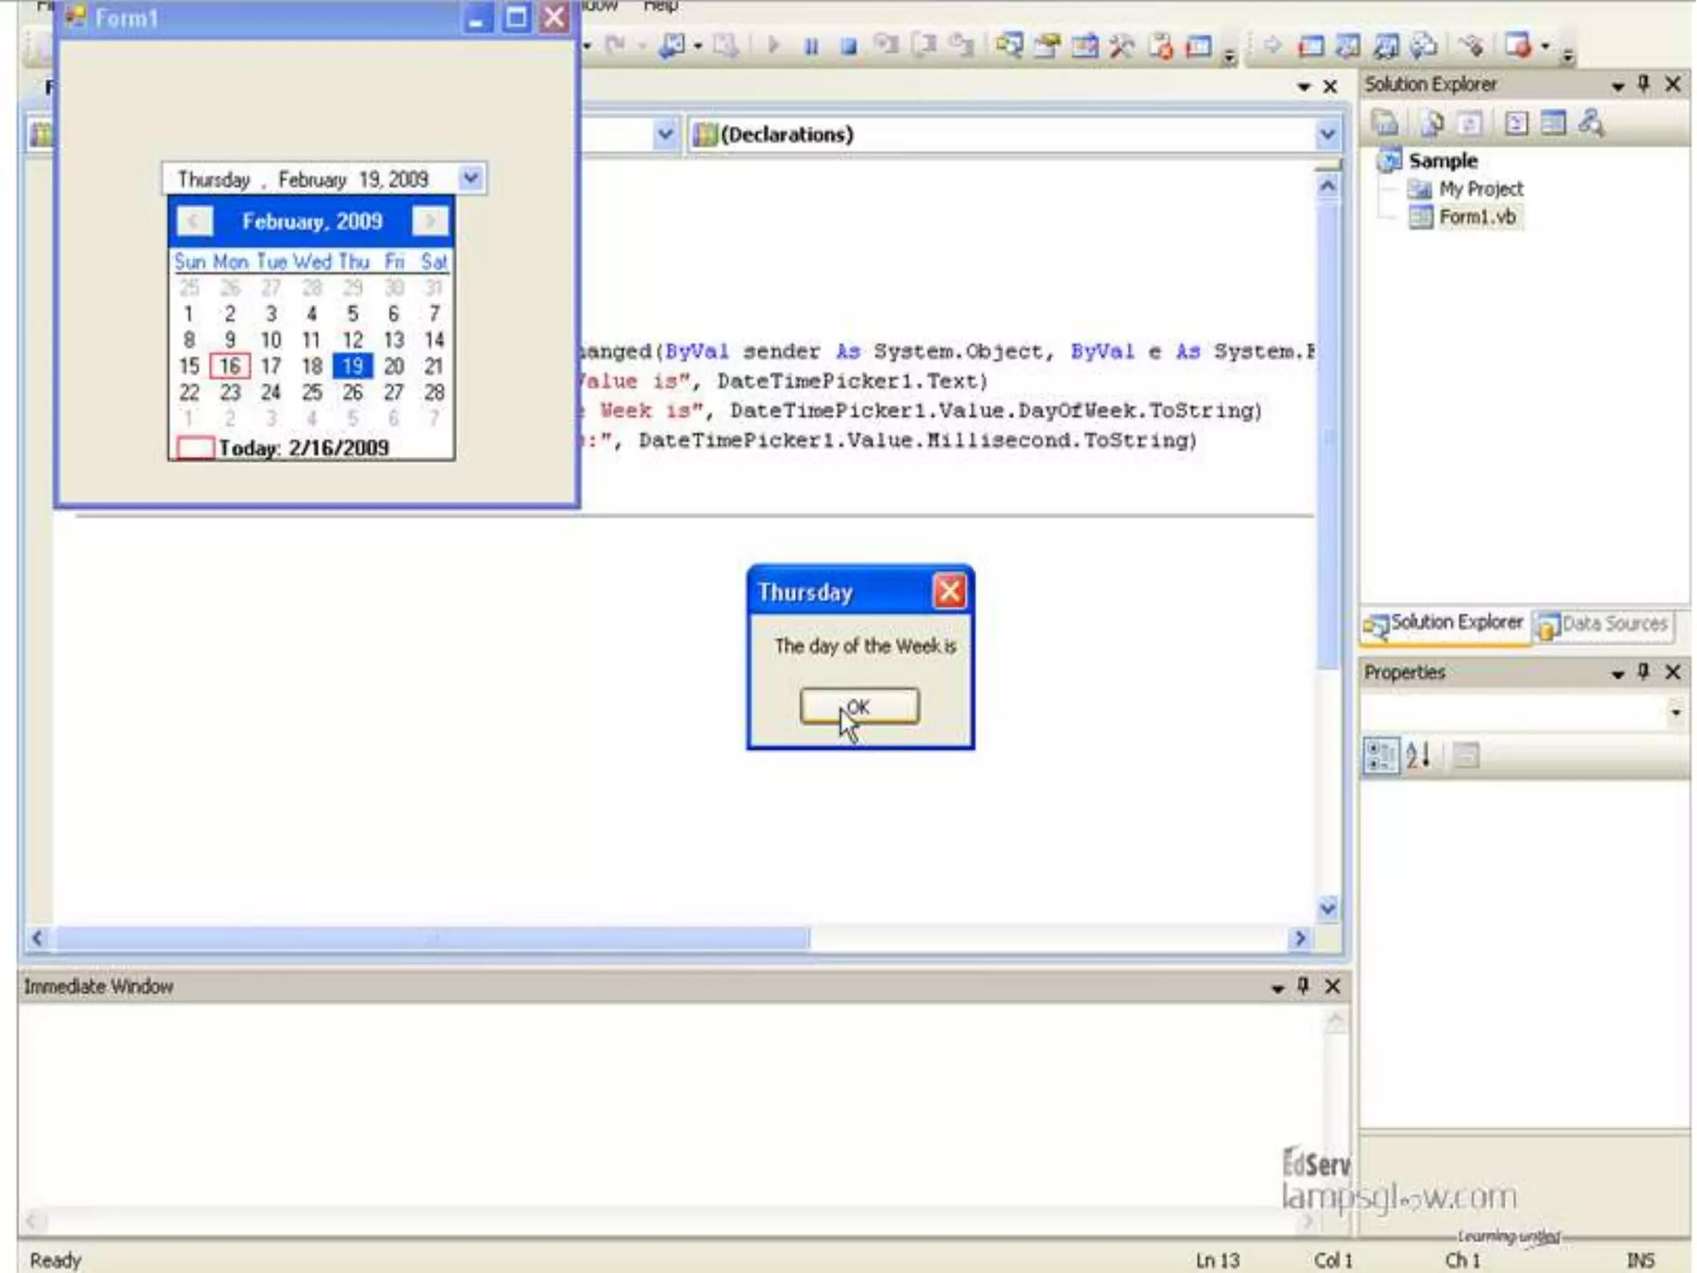Viewport: 1697px width, 1273px height.
Task: Click the February, 2009 calendar title
Action: (312, 221)
